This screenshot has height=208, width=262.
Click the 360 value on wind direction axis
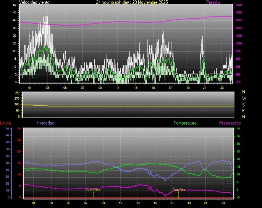click(x=16, y=93)
